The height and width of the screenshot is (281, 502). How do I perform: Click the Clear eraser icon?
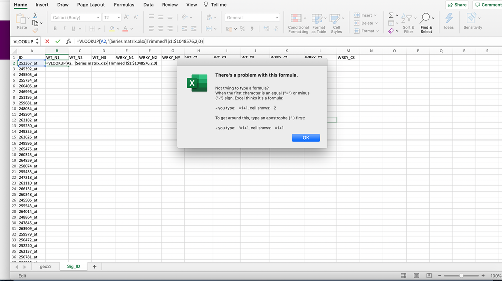click(391, 31)
